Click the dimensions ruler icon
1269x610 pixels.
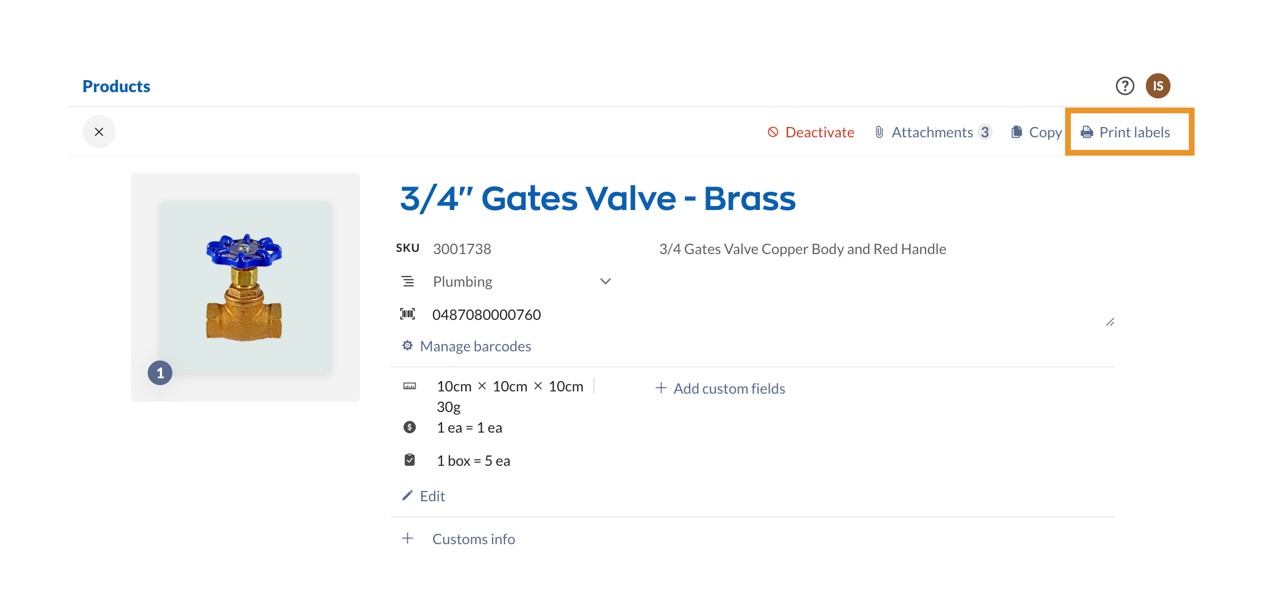tap(409, 386)
